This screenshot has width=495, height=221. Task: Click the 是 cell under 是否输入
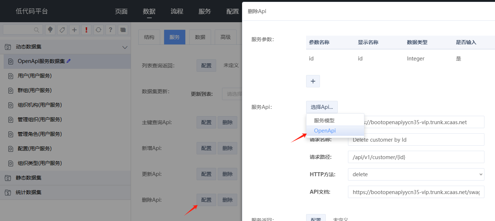pyautogui.click(x=459, y=59)
